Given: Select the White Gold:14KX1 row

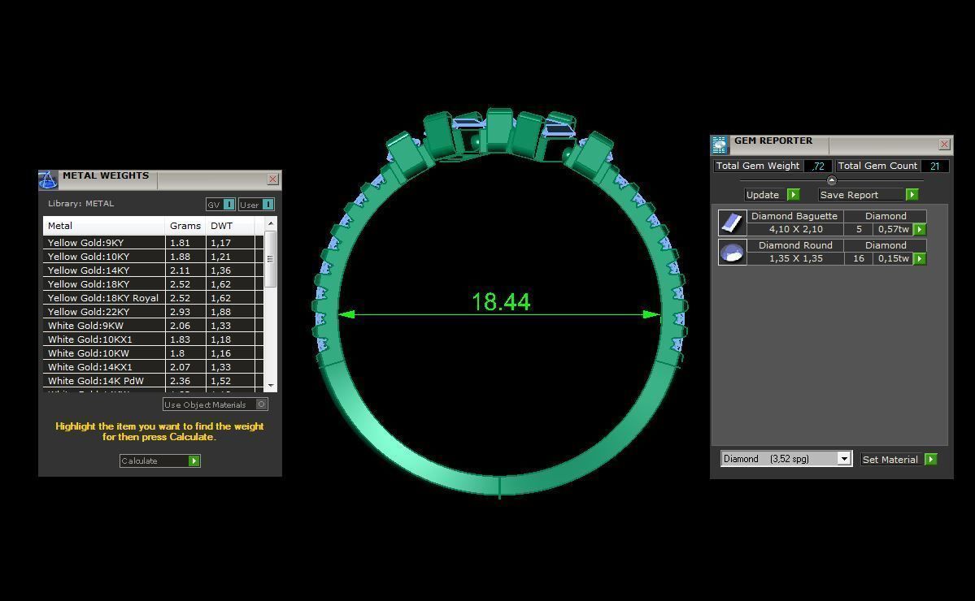Looking at the screenshot, I should [153, 367].
